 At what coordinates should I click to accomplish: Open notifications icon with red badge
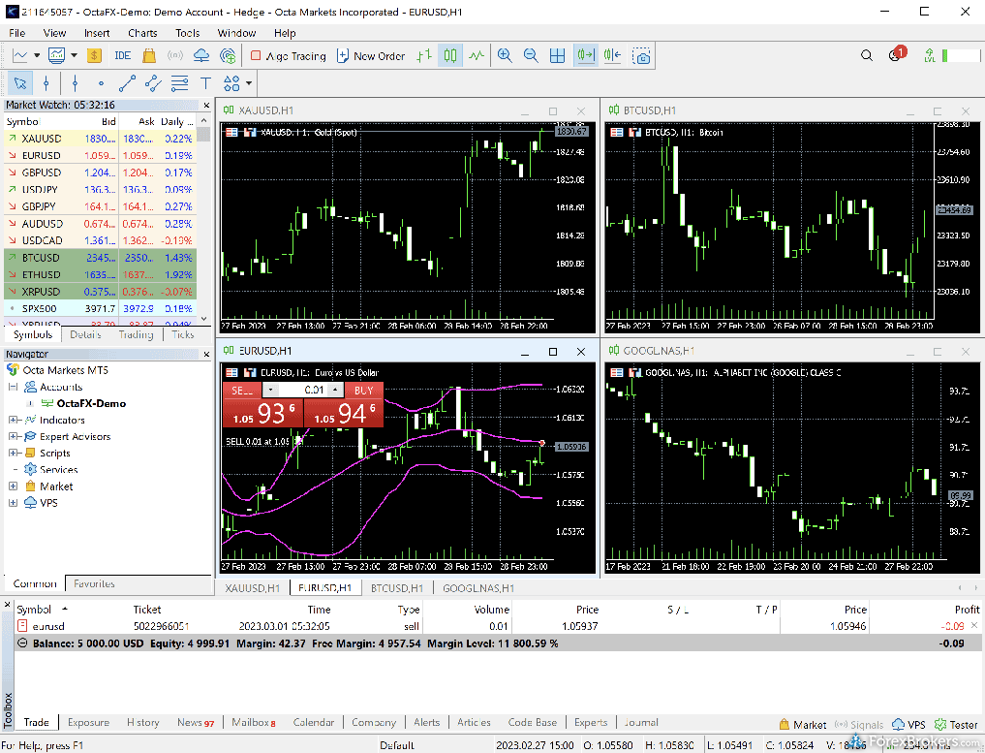point(897,54)
